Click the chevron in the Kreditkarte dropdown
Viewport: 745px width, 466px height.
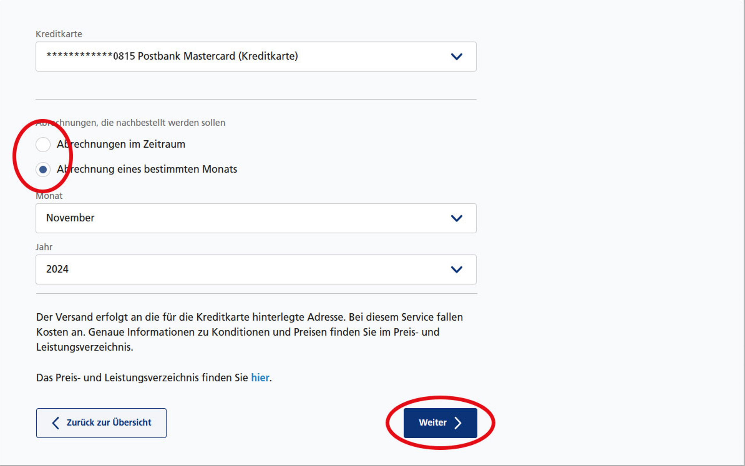click(456, 57)
